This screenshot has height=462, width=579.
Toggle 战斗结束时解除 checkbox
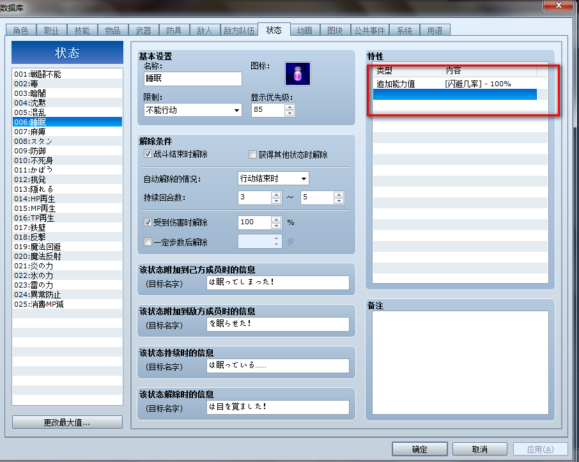coord(148,154)
